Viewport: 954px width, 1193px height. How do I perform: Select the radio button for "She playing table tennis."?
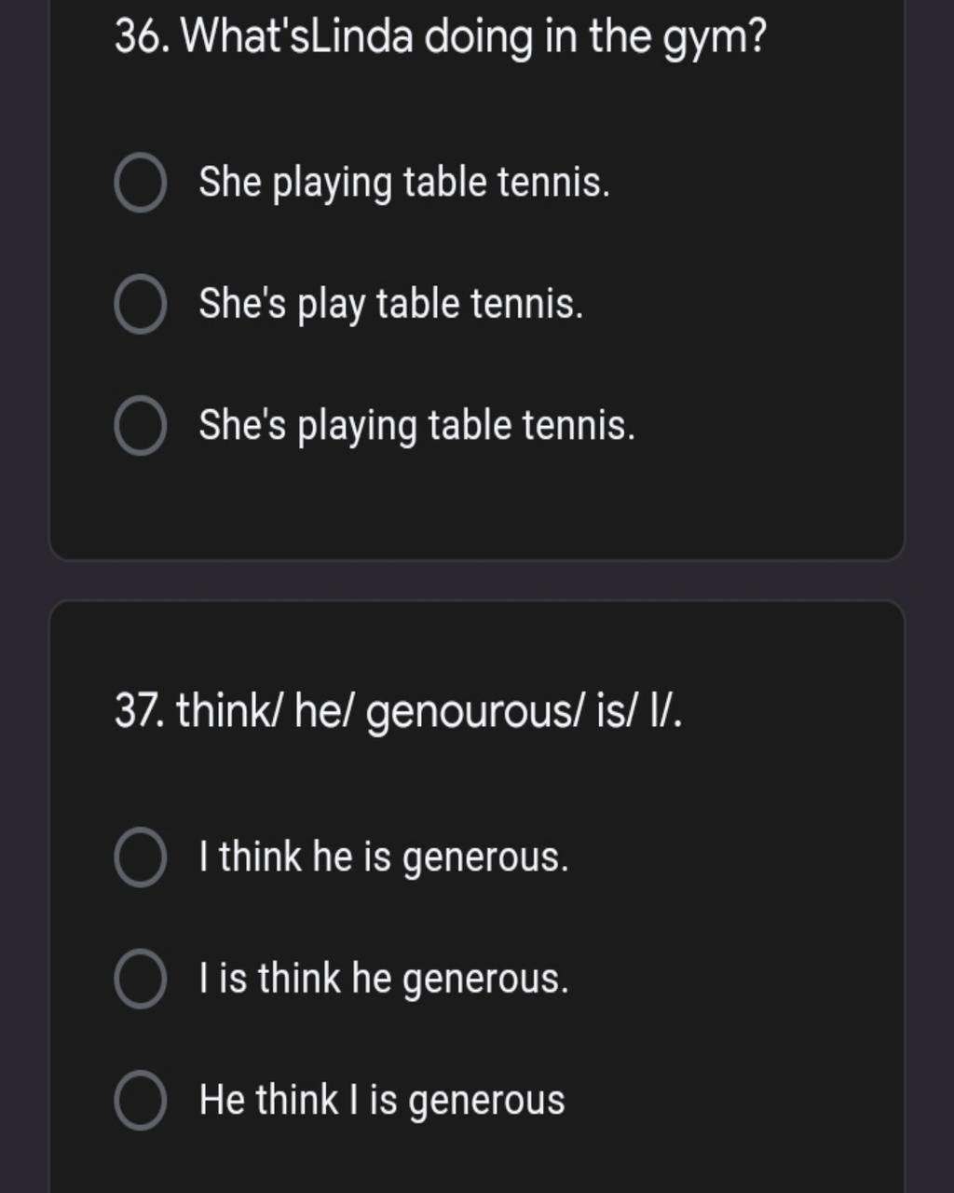point(141,184)
